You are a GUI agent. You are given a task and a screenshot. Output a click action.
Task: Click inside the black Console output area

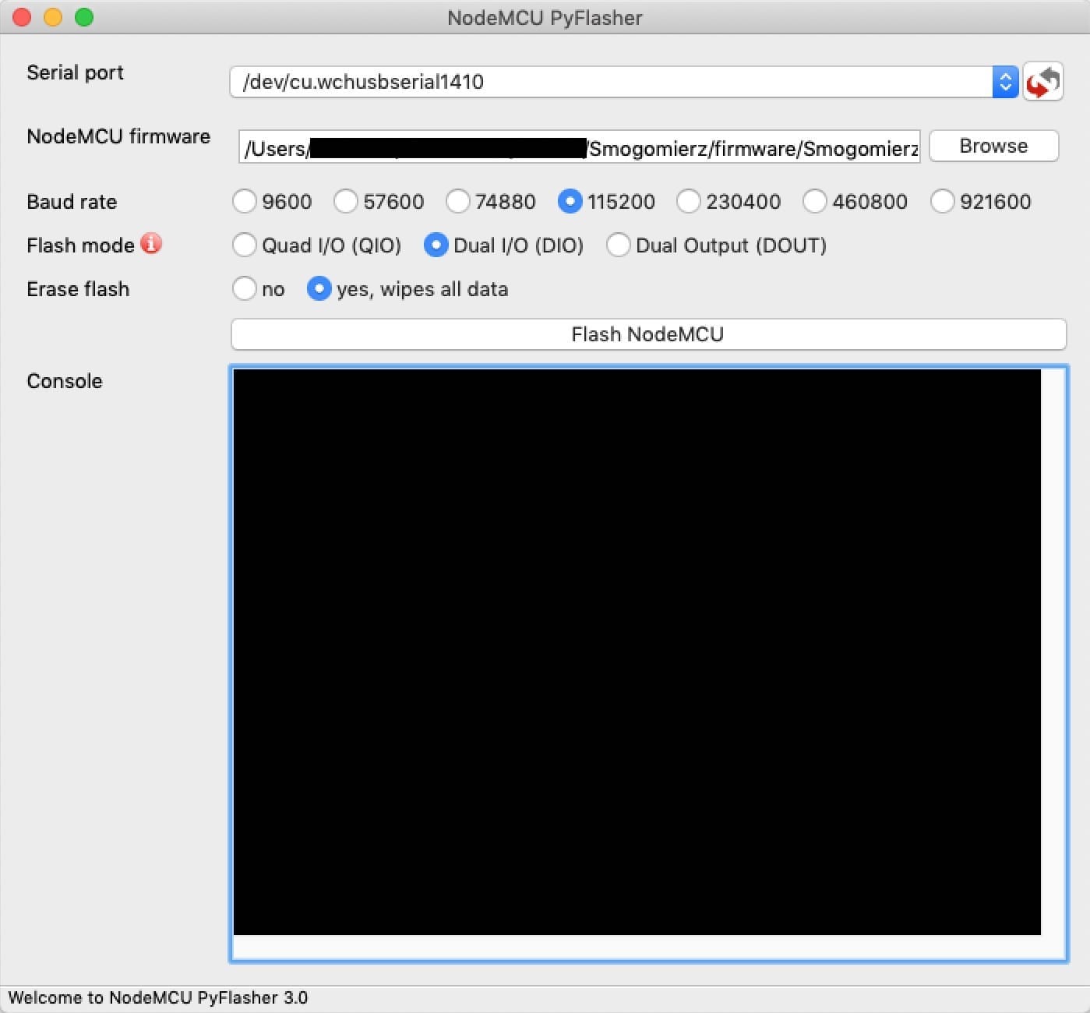637,651
